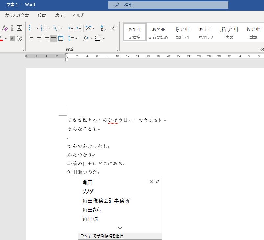
Task: Click the line お前の目玉はどこにある
Action: tap(95, 164)
